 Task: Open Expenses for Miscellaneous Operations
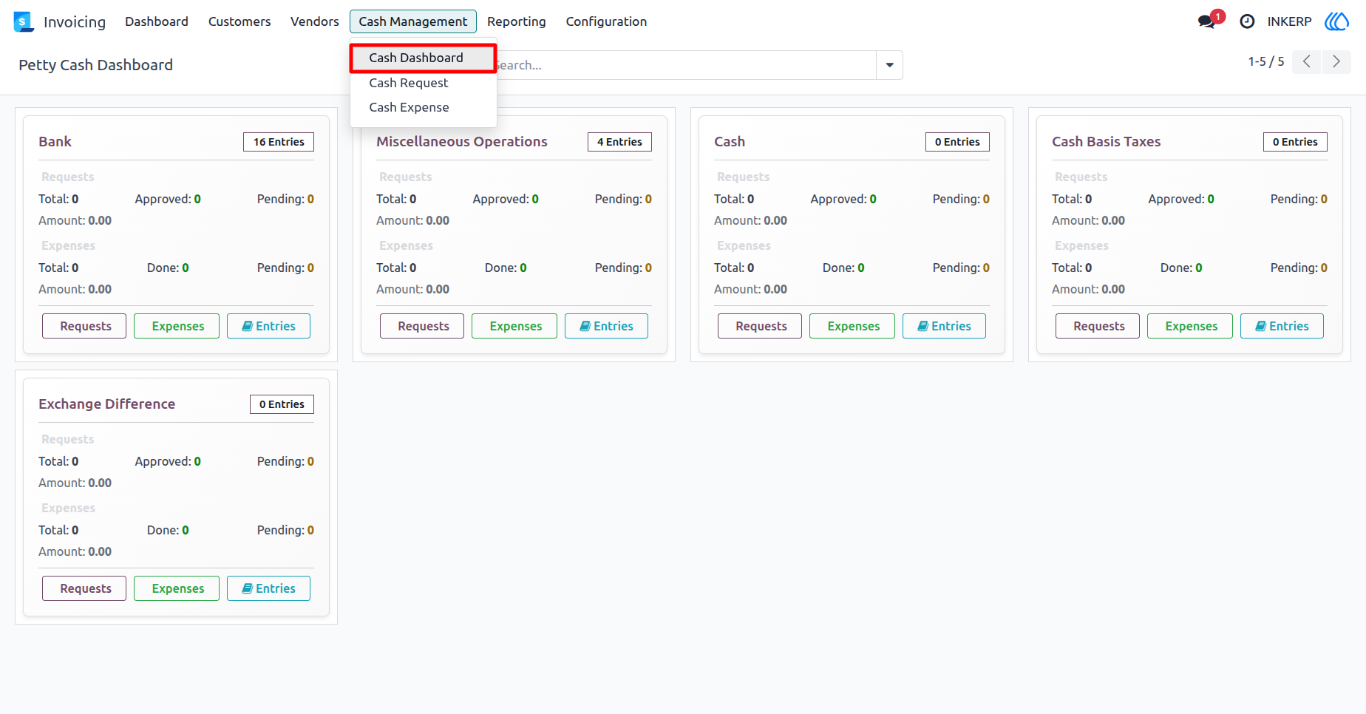coord(514,326)
